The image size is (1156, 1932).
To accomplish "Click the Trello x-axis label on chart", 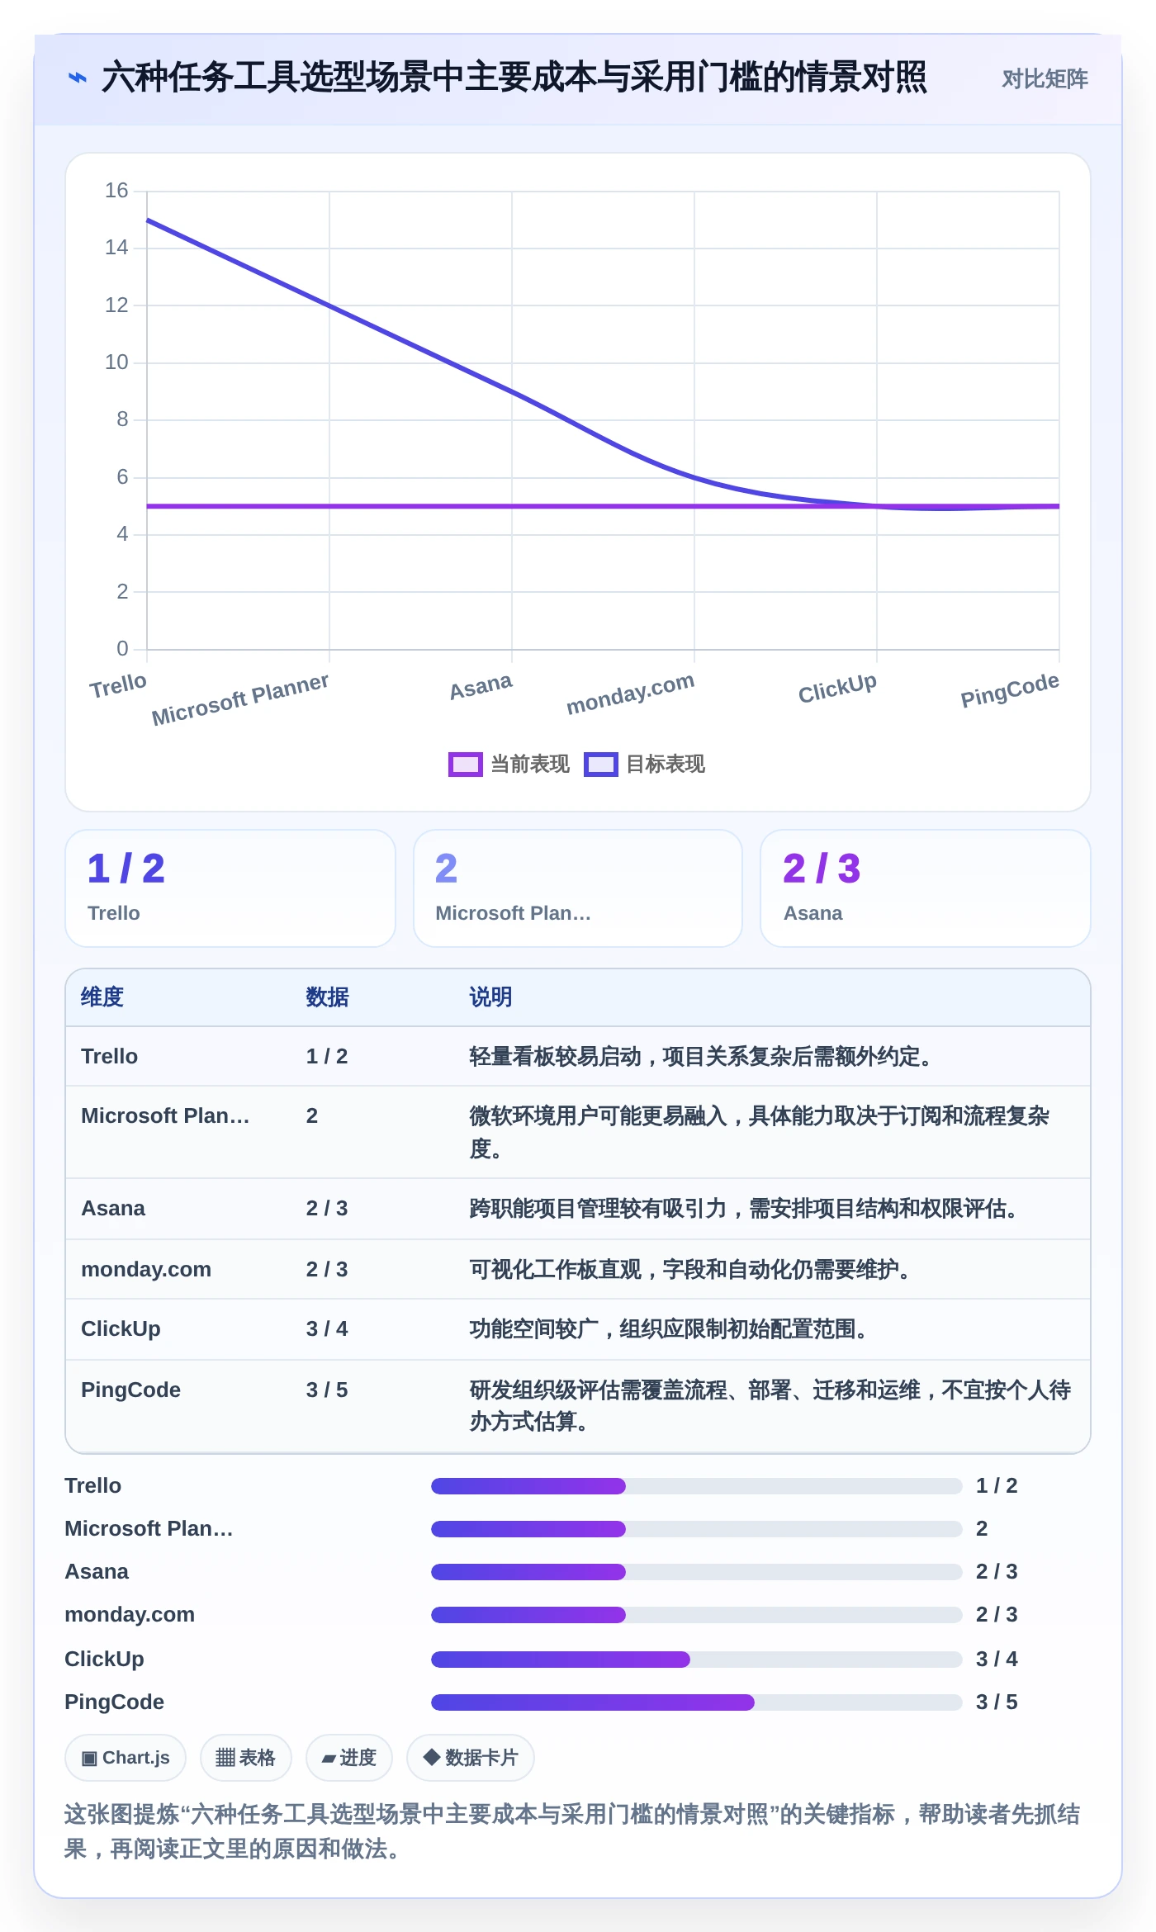I will (118, 686).
